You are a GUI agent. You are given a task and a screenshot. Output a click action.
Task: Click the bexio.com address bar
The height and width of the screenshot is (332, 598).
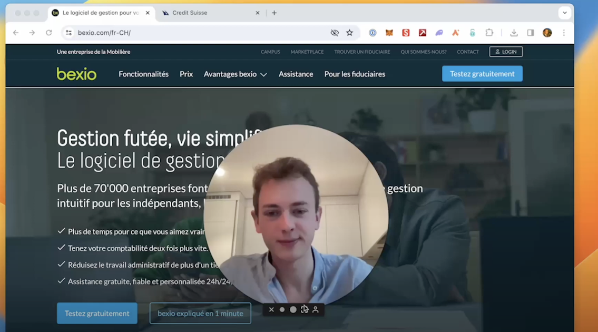point(198,33)
